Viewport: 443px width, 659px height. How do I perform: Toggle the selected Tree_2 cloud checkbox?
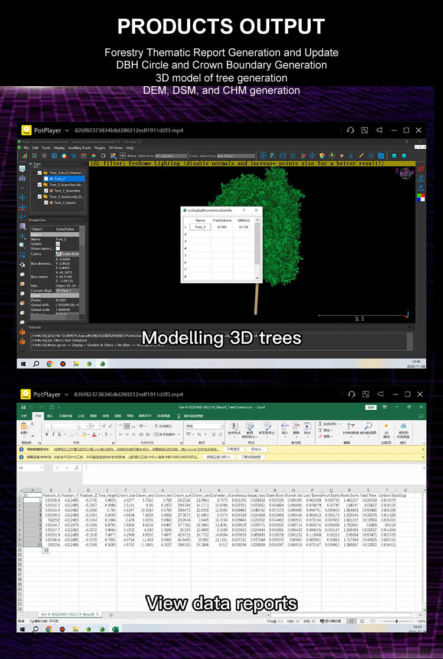click(46, 178)
